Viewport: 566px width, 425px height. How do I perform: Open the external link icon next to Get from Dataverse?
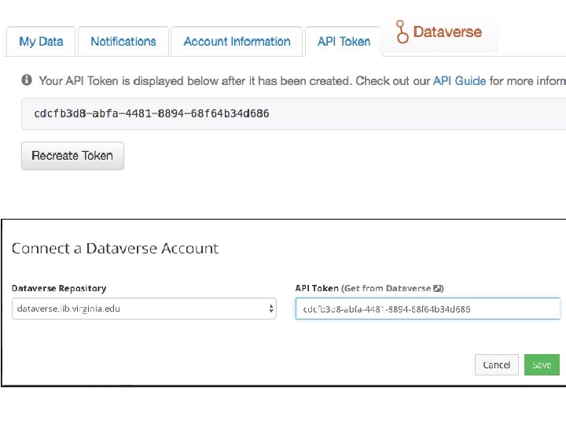[x=437, y=288]
